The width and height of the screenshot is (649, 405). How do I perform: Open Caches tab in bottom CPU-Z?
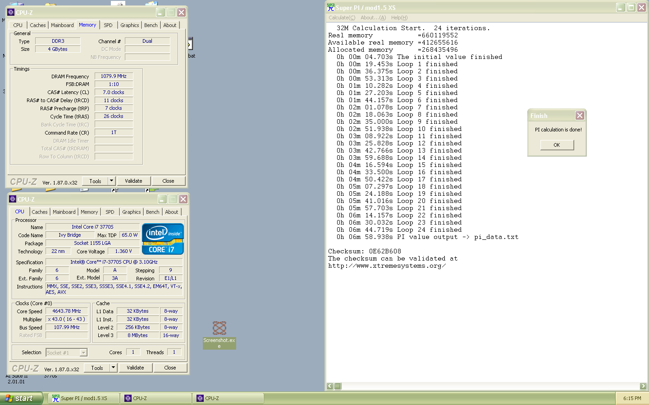click(x=40, y=212)
